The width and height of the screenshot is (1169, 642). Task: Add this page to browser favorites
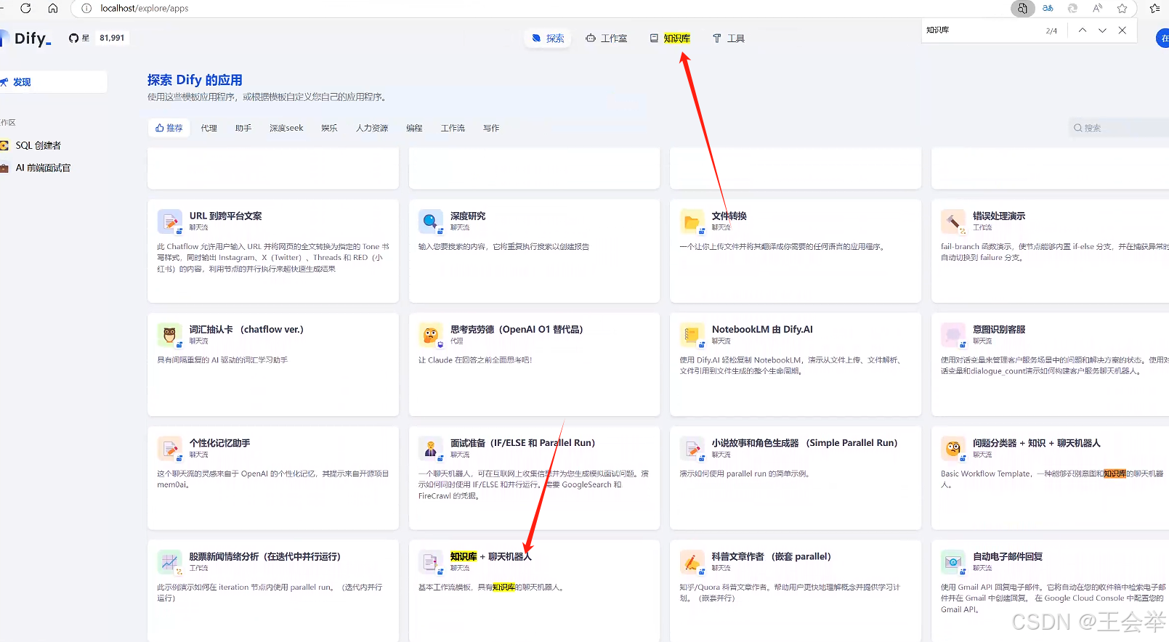pyautogui.click(x=1123, y=8)
